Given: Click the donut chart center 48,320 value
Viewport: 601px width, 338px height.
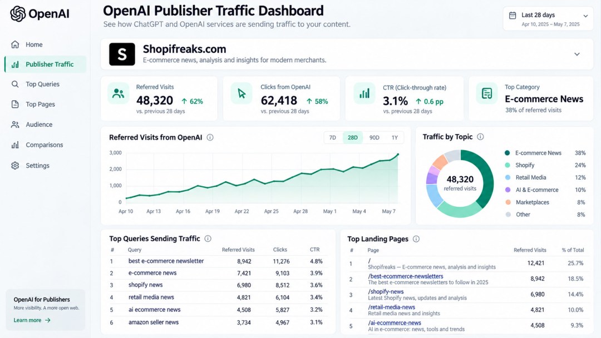Looking at the screenshot, I should [460, 179].
